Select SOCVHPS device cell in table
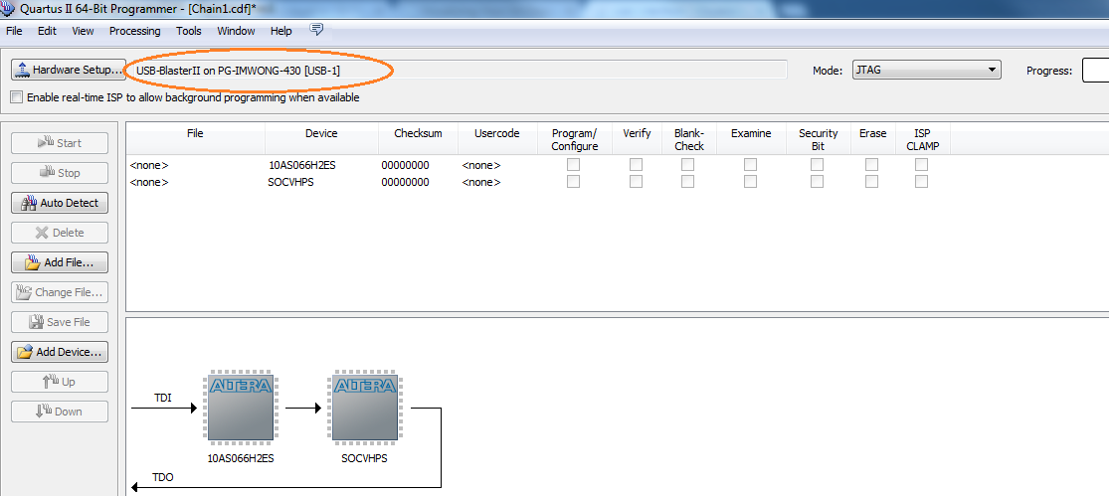This screenshot has width=1115, height=496. coord(290,182)
